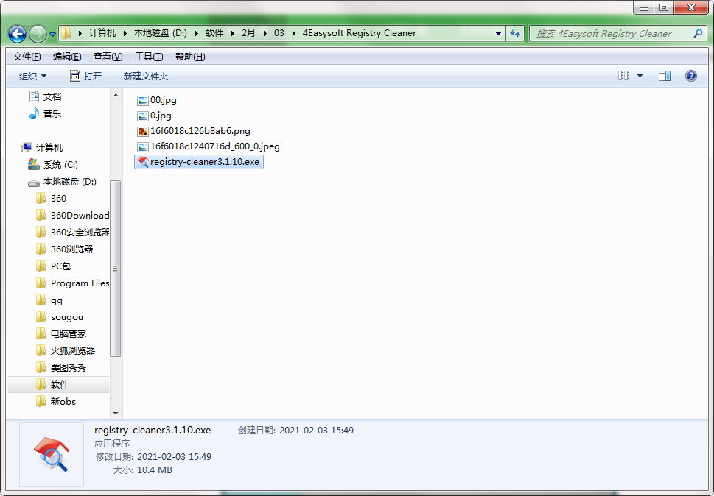
Task: Click 4Easysoft Registry Cleaner breadcrumb segment
Action: click(360, 33)
